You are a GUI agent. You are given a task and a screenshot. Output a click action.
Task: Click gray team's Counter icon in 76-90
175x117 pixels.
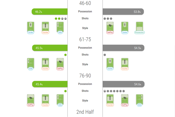pos(110,100)
